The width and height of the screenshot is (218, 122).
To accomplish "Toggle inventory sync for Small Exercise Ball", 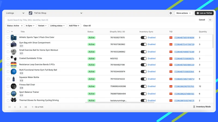I will [x=144, y=52].
